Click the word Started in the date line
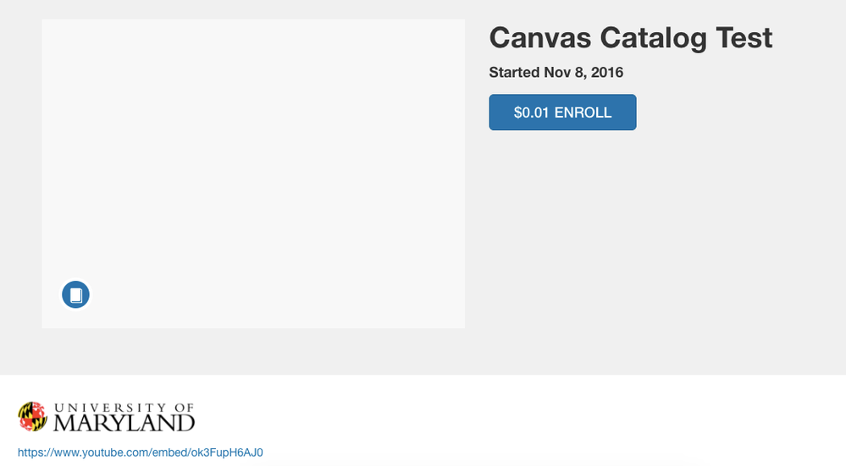 click(x=515, y=73)
